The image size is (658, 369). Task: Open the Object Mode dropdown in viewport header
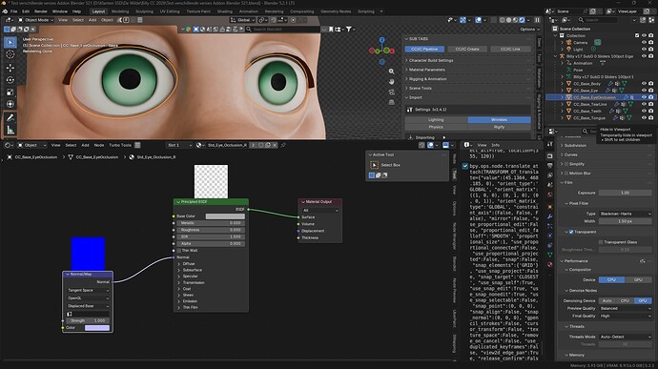pyautogui.click(x=35, y=20)
